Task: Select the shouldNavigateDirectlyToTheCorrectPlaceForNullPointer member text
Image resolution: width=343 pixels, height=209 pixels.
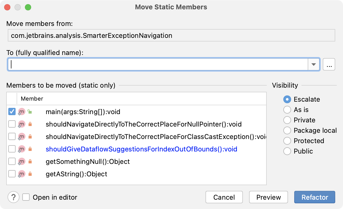Action: [144, 124]
